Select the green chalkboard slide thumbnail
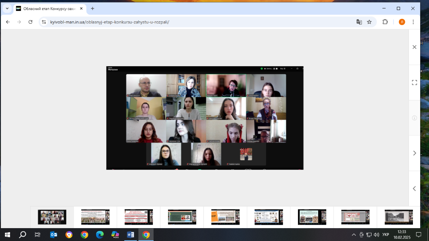Image resolution: width=429 pixels, height=241 pixels. coord(182,217)
